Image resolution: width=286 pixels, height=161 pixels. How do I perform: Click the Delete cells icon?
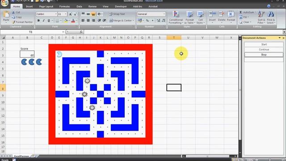222,14
